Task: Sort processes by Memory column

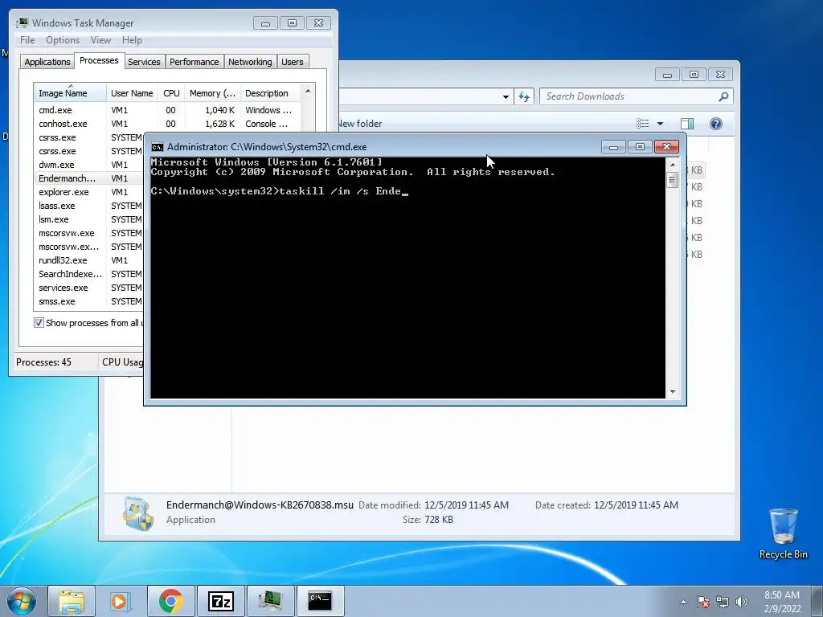Action: (x=212, y=93)
